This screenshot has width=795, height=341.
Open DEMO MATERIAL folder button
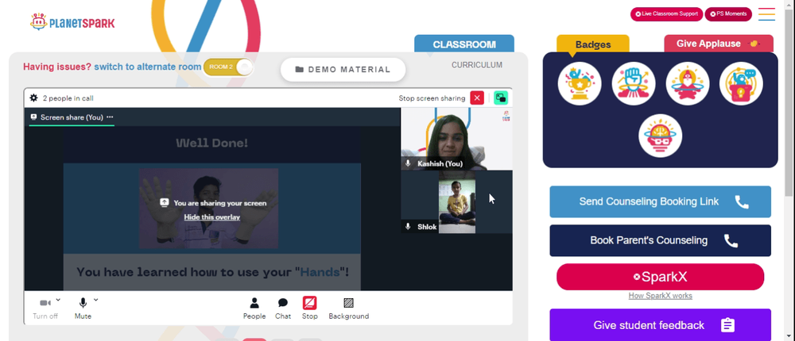343,70
